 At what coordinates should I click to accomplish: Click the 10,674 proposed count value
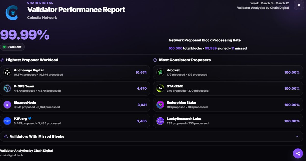[141, 72]
